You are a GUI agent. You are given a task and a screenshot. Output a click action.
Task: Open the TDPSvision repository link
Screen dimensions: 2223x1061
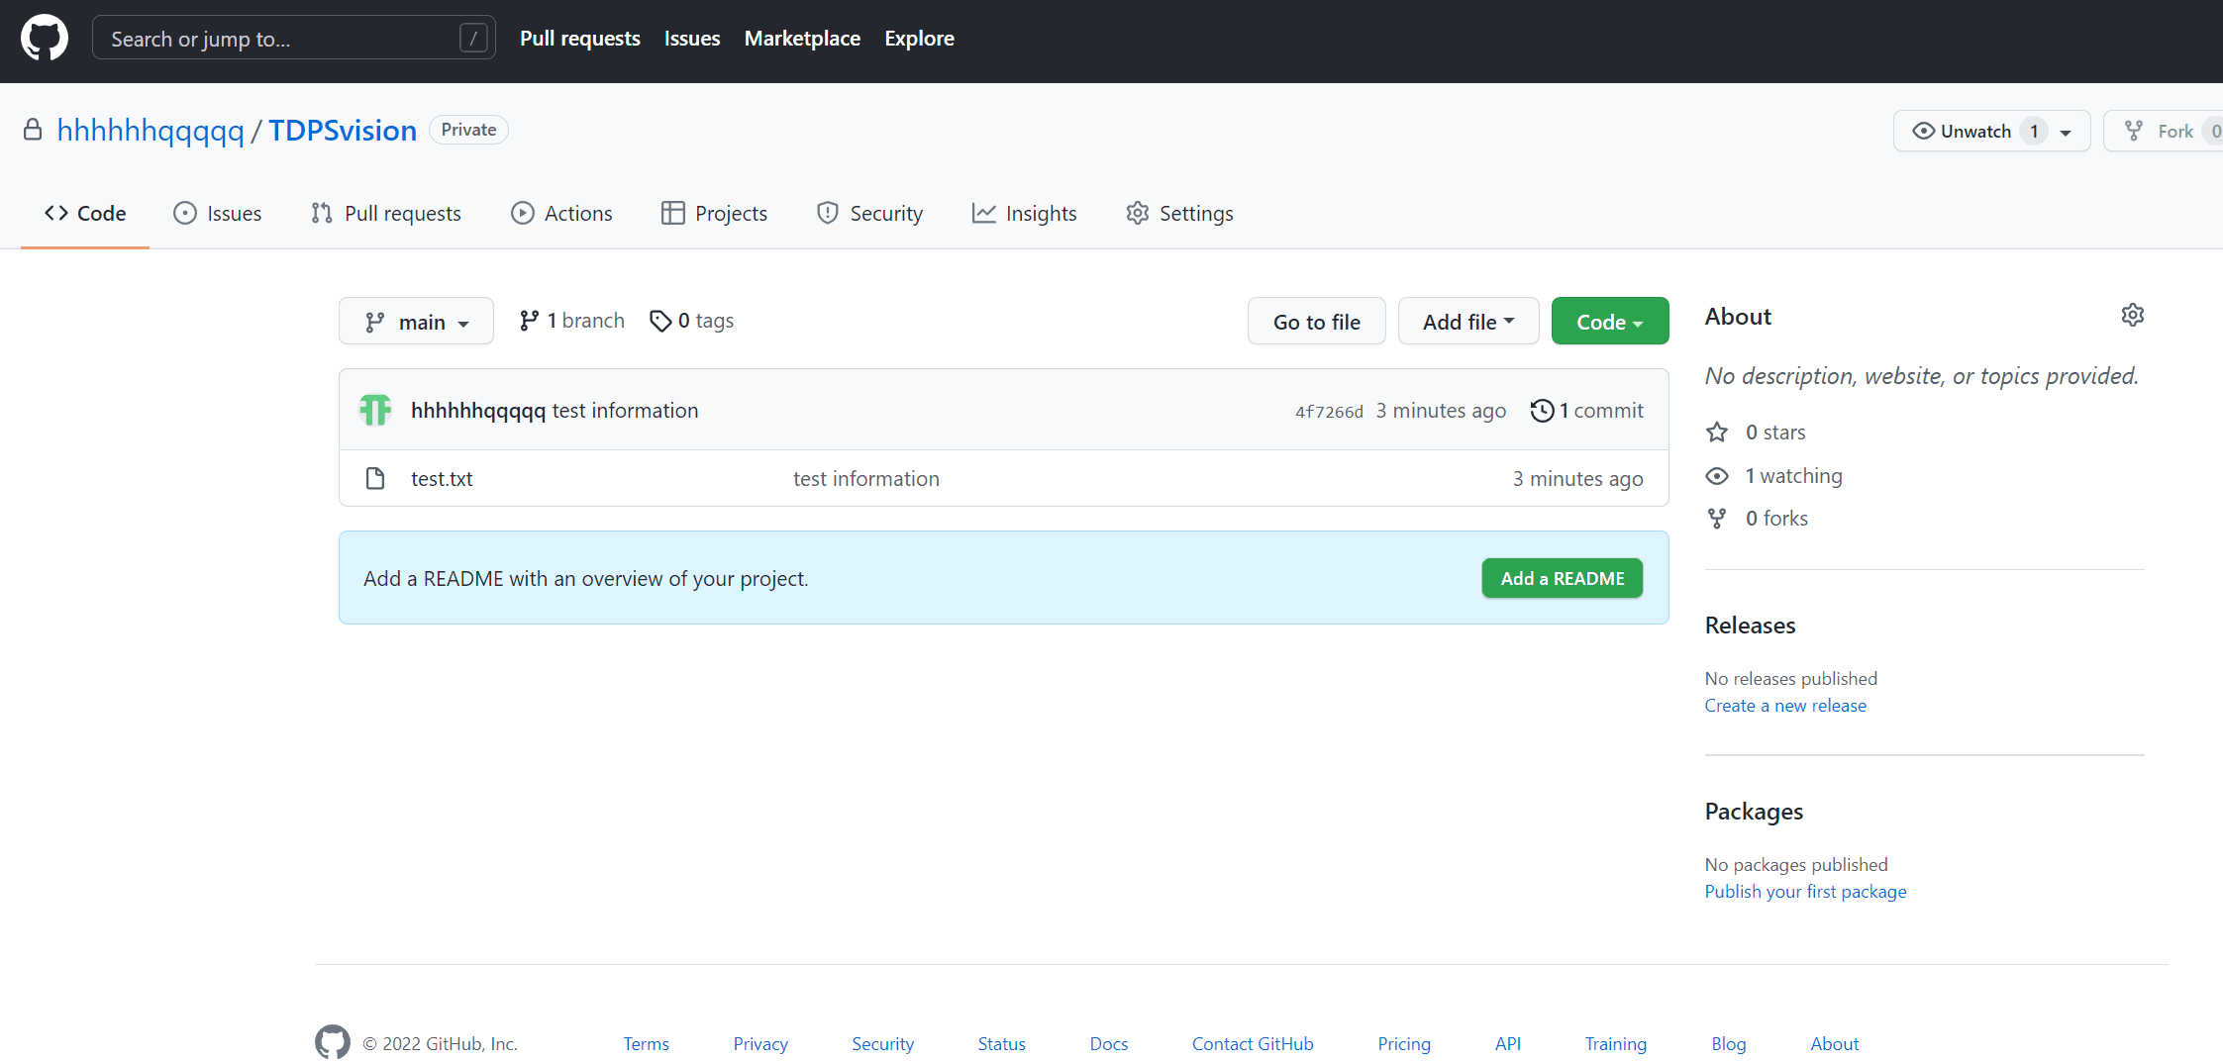(343, 131)
